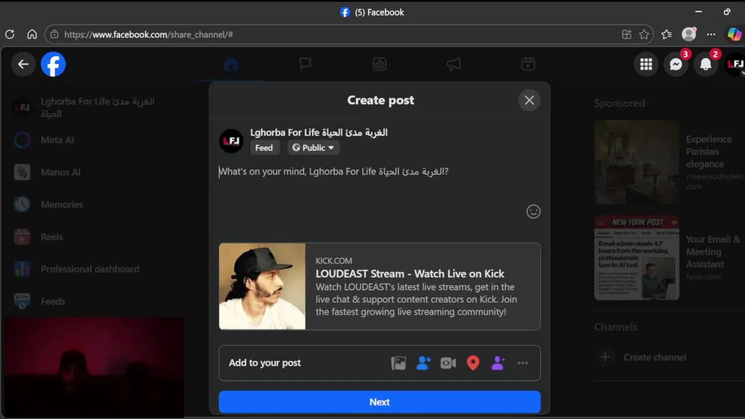Open the Pages flag tab
Viewport: 745px width, 419px height.
pos(306,64)
